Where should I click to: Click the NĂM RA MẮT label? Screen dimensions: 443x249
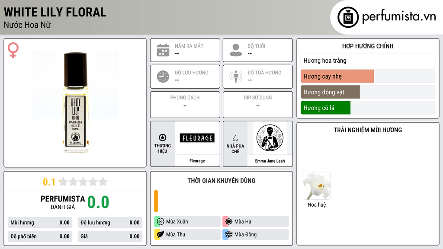189,46
